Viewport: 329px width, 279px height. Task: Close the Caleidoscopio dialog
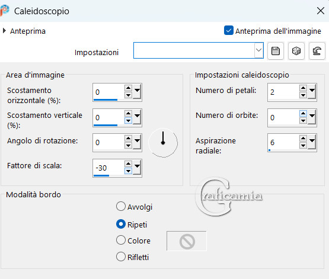tap(321, 11)
